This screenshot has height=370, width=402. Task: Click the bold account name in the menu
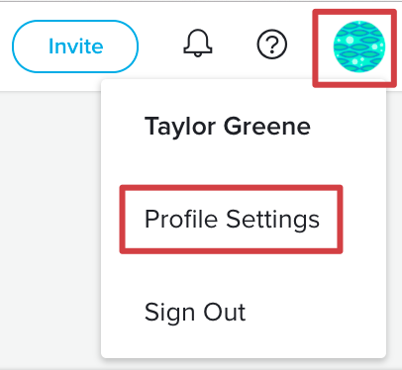point(228,127)
